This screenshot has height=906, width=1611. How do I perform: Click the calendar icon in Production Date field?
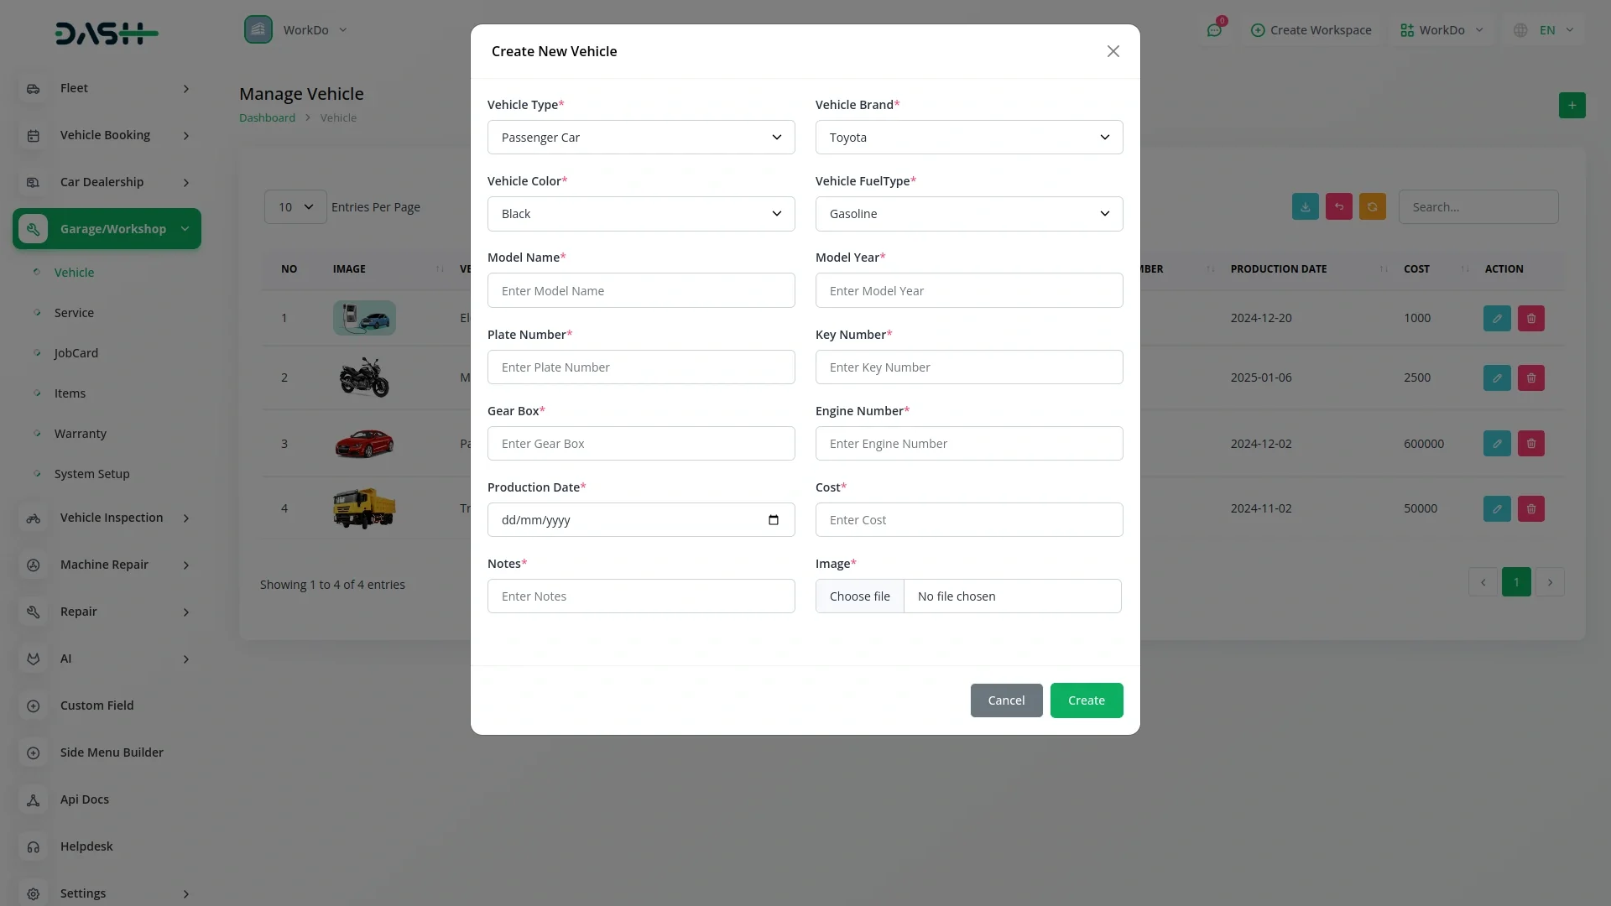[773, 520]
